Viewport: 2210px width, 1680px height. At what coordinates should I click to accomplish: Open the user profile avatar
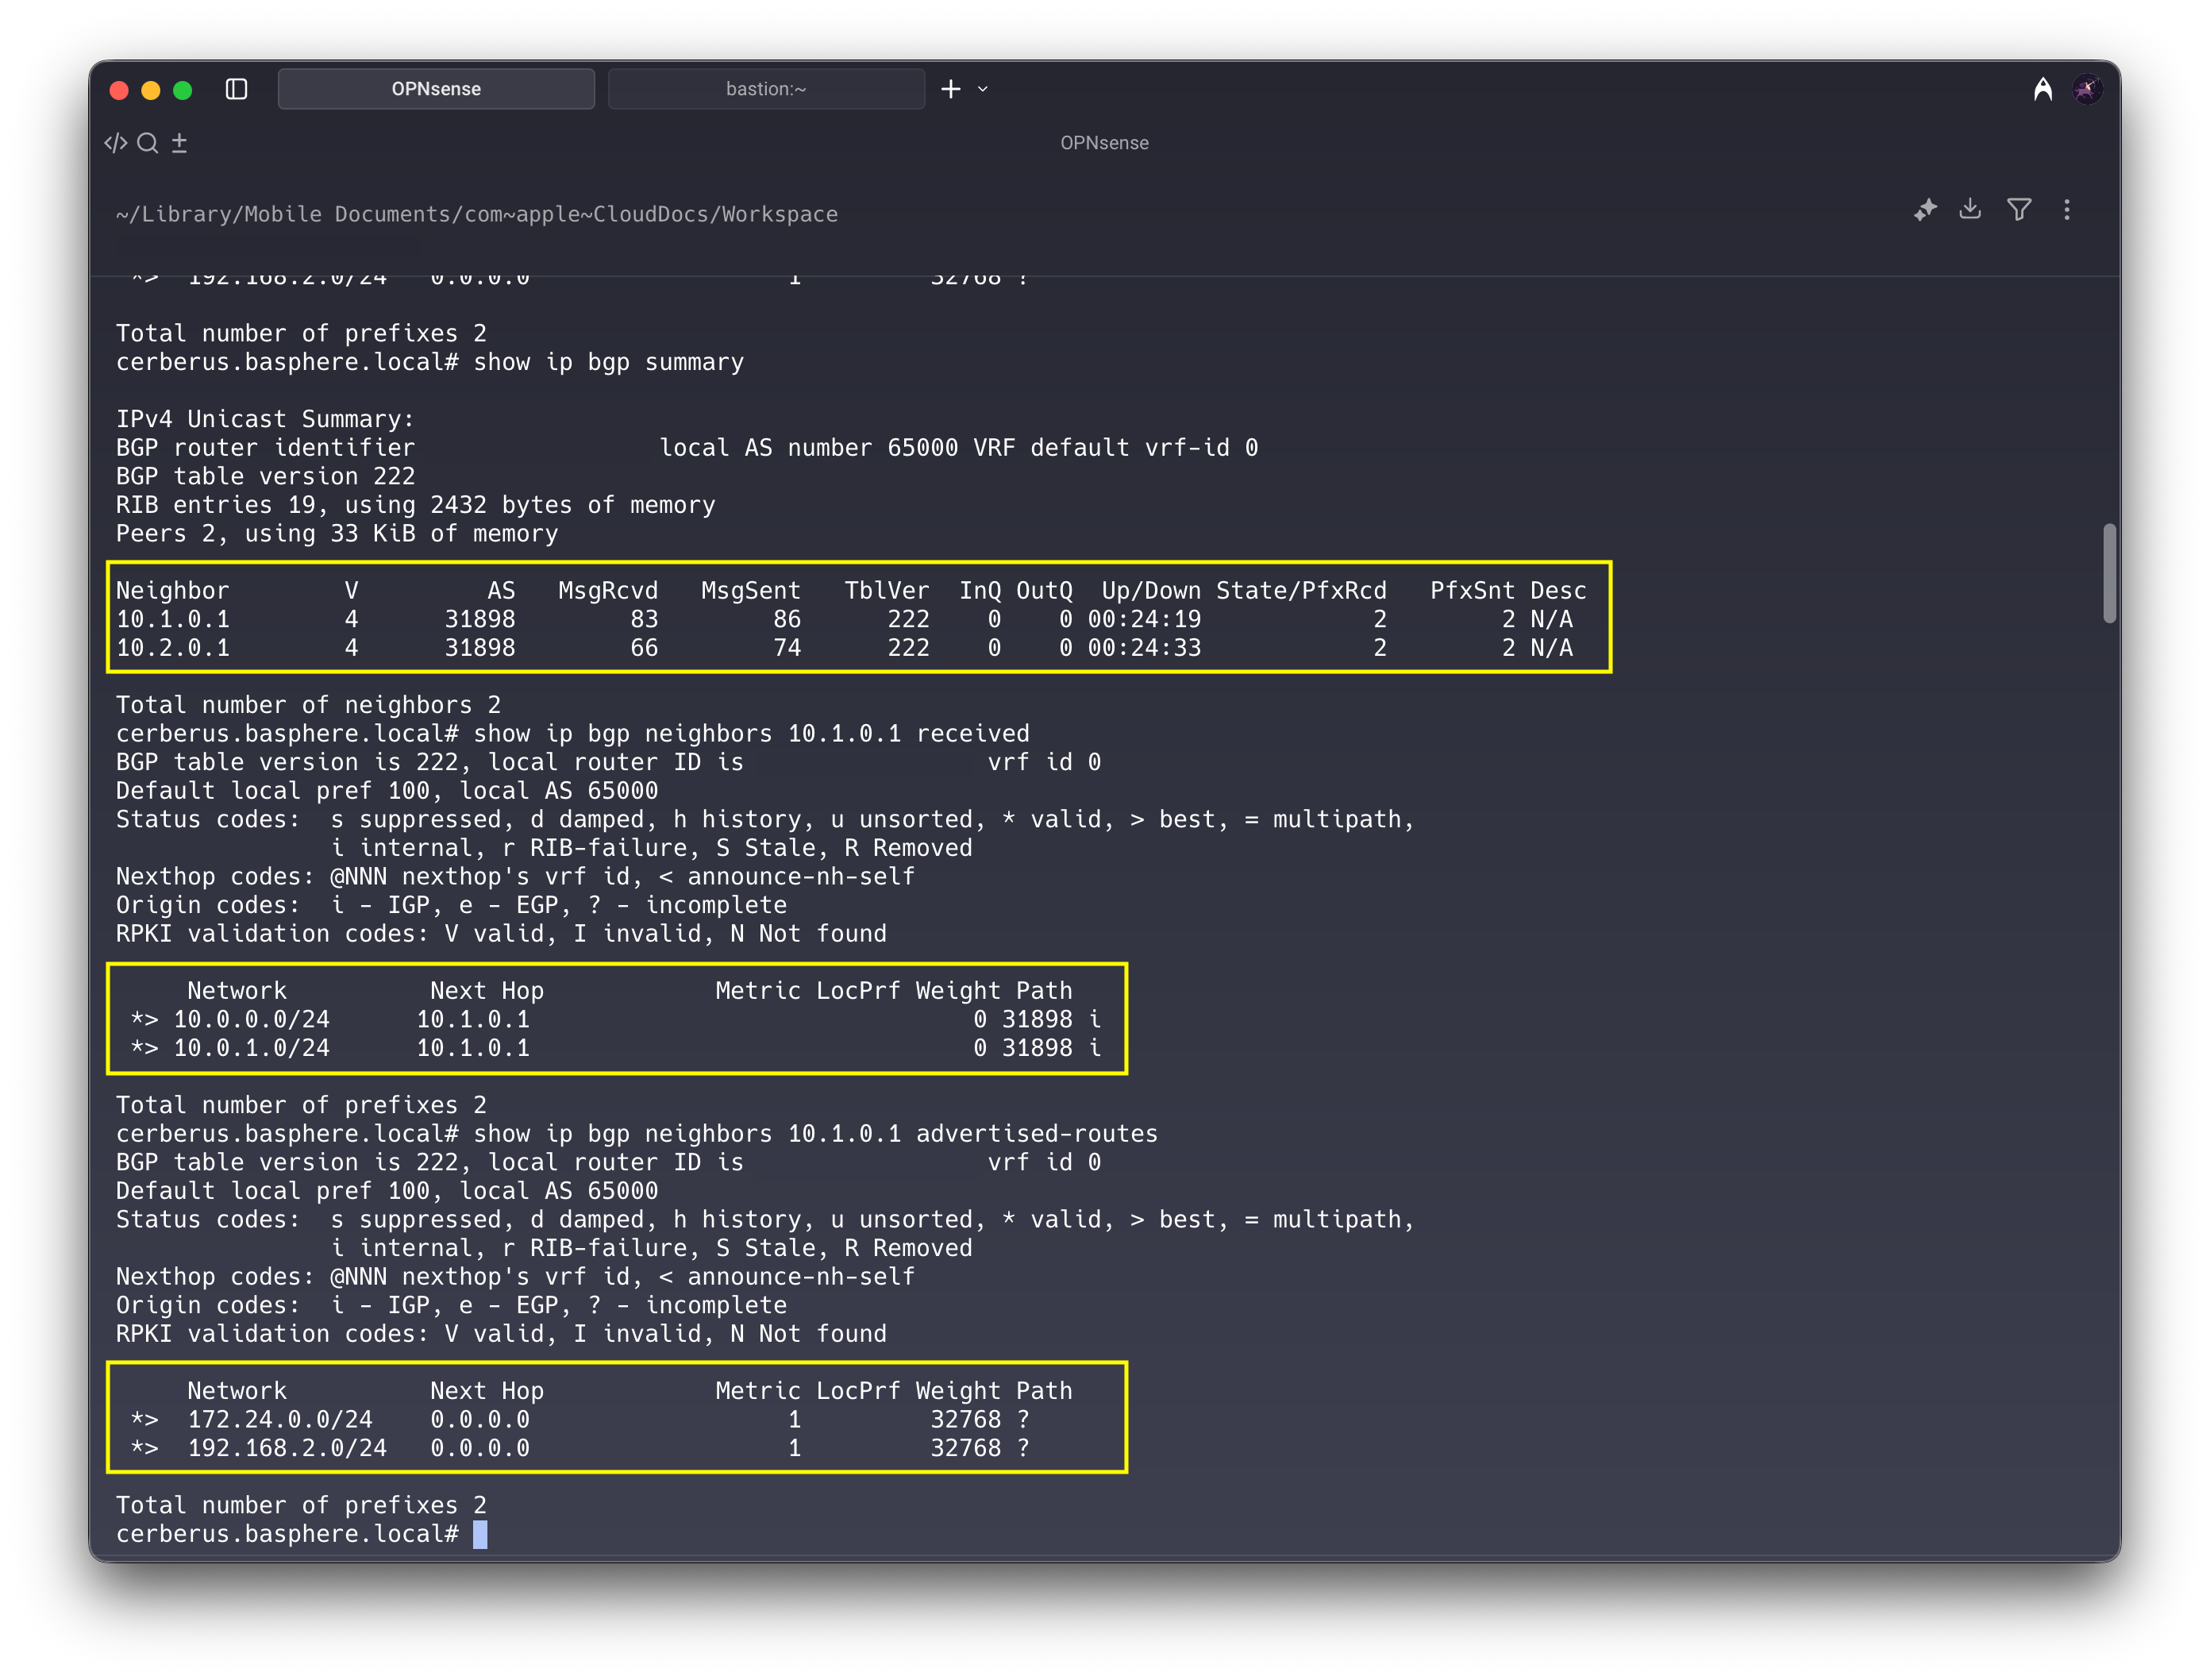tap(2087, 90)
